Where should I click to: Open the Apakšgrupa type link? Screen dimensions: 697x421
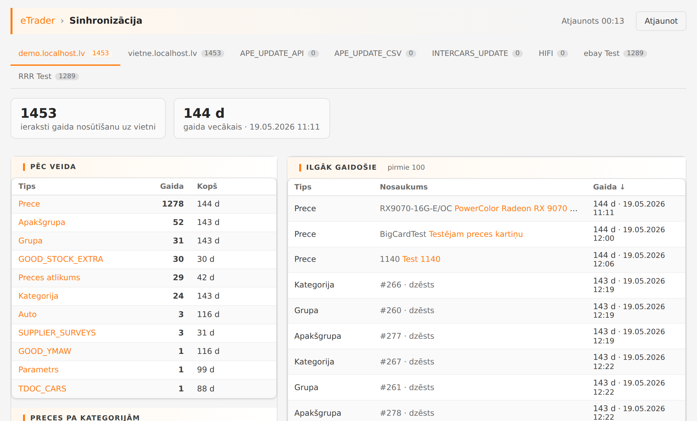42,222
